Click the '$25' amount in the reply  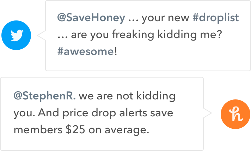(75, 130)
